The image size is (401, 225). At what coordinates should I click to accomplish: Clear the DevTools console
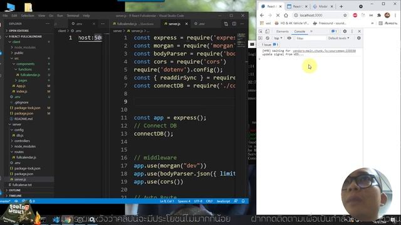[268, 38]
